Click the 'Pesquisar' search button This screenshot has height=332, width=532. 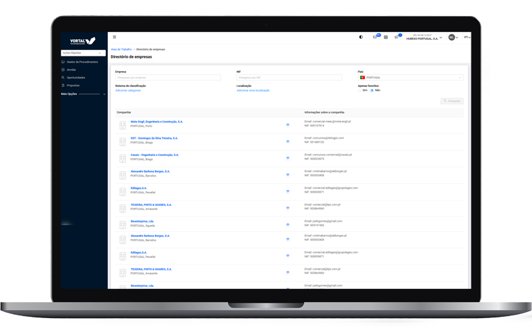pyautogui.click(x=452, y=101)
